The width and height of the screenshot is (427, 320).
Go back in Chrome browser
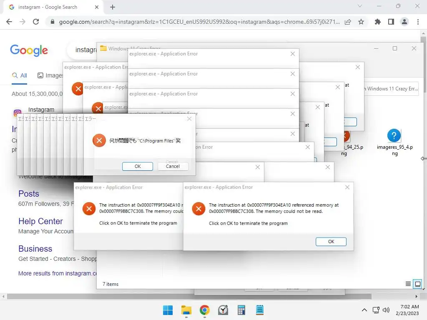9,22
